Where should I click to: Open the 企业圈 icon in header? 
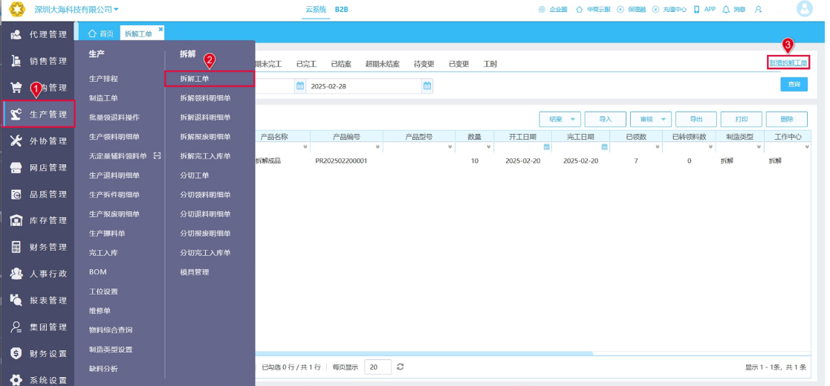542,10
